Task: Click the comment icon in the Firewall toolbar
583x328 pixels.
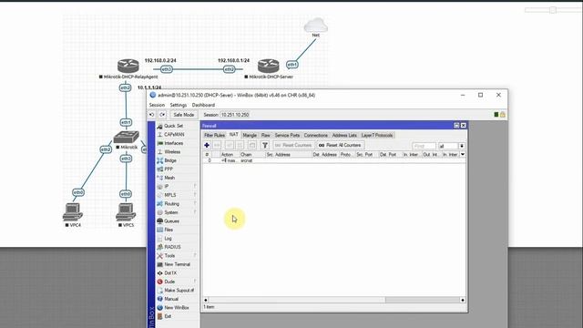Action: point(252,145)
